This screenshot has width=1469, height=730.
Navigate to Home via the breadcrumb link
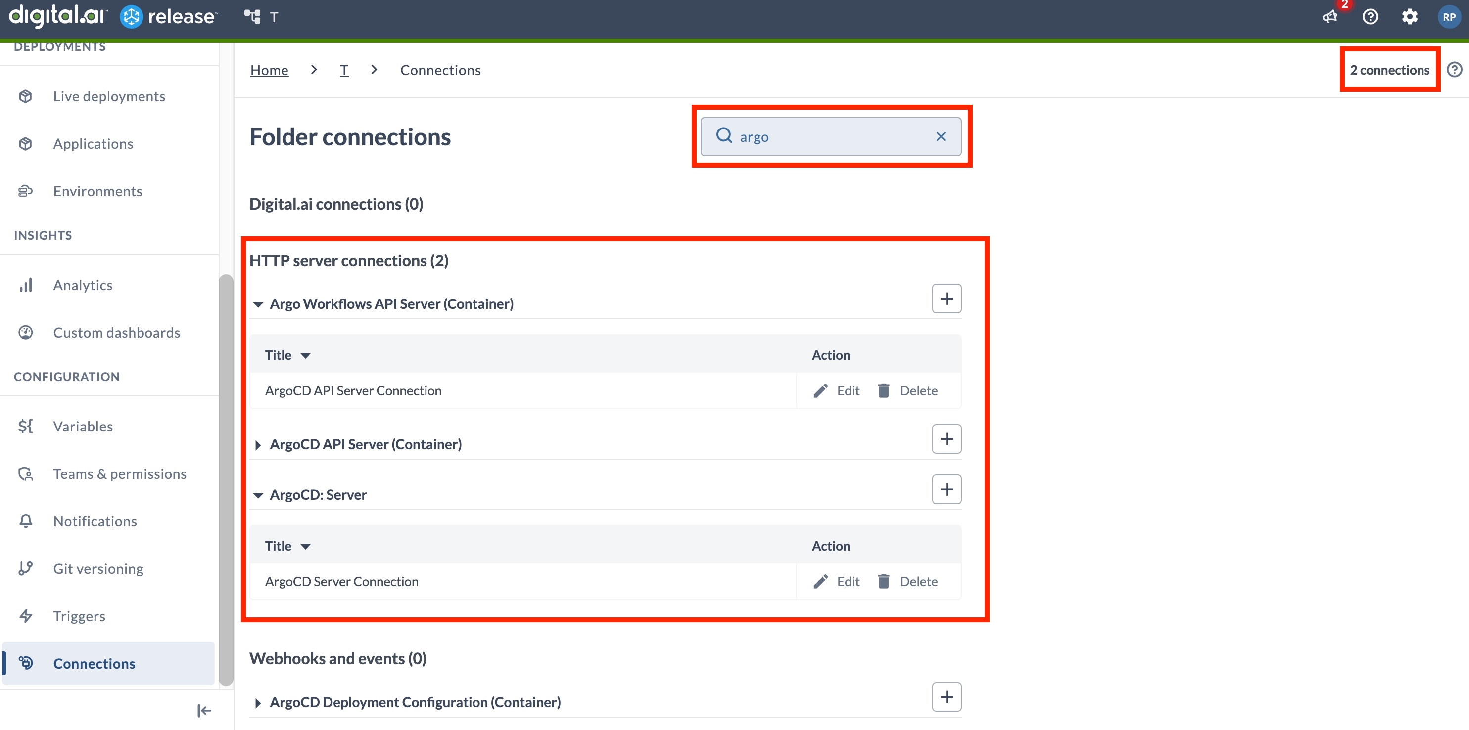click(x=269, y=70)
